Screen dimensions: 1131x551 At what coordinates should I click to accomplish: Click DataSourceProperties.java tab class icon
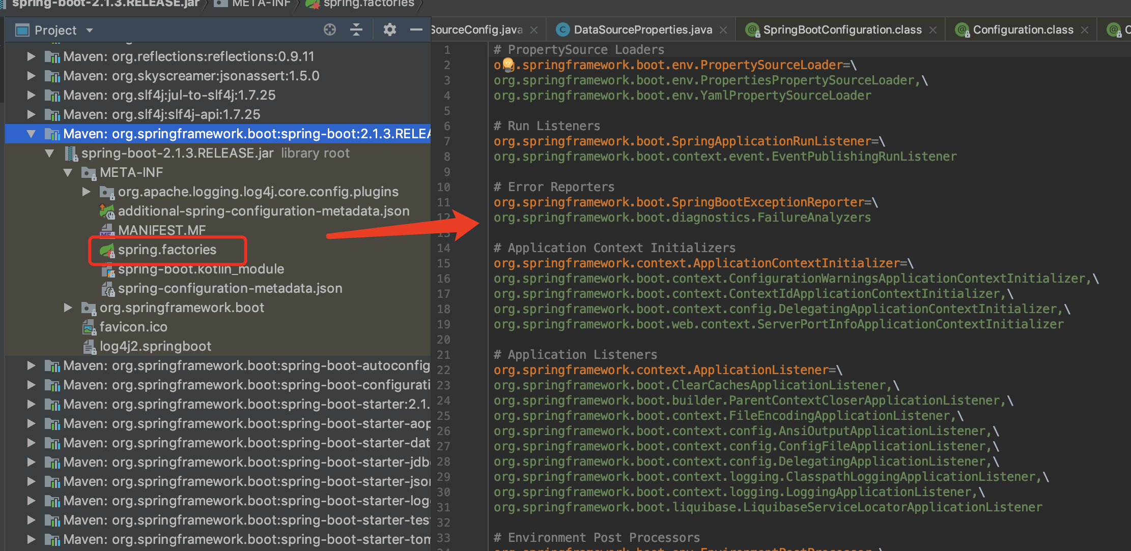pyautogui.click(x=562, y=30)
